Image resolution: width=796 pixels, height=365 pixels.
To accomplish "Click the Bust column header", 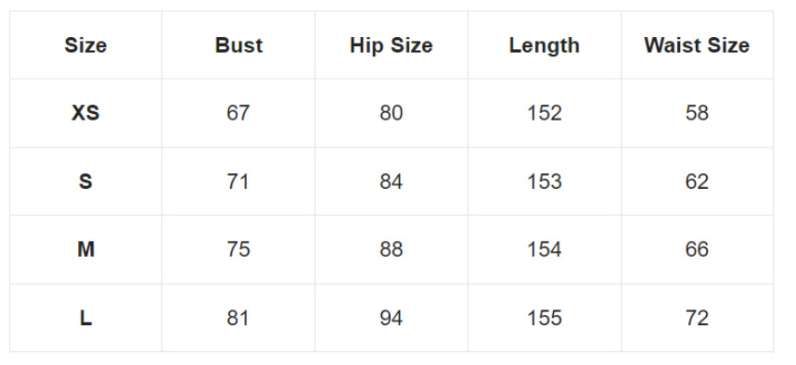I will click(x=238, y=45).
